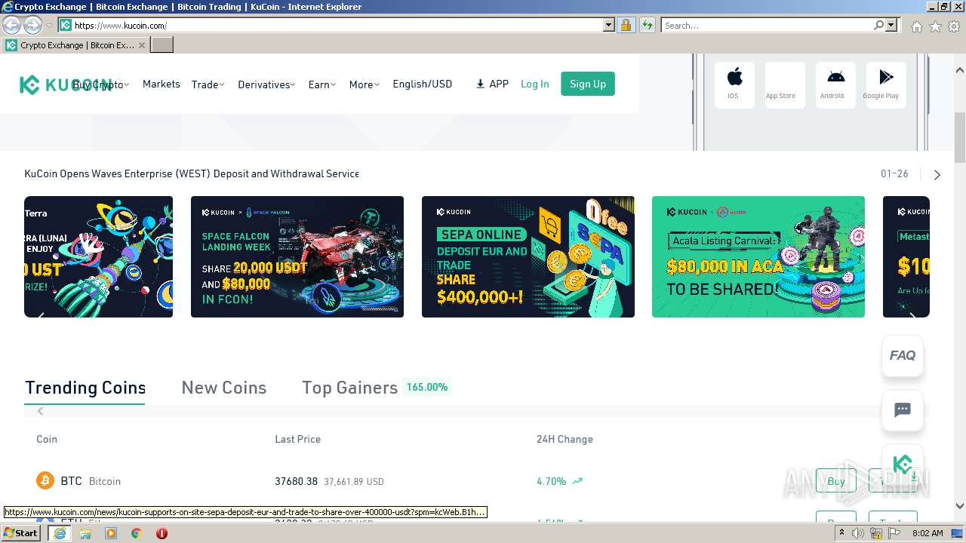Expand the Buy Crypto menu

click(x=101, y=84)
